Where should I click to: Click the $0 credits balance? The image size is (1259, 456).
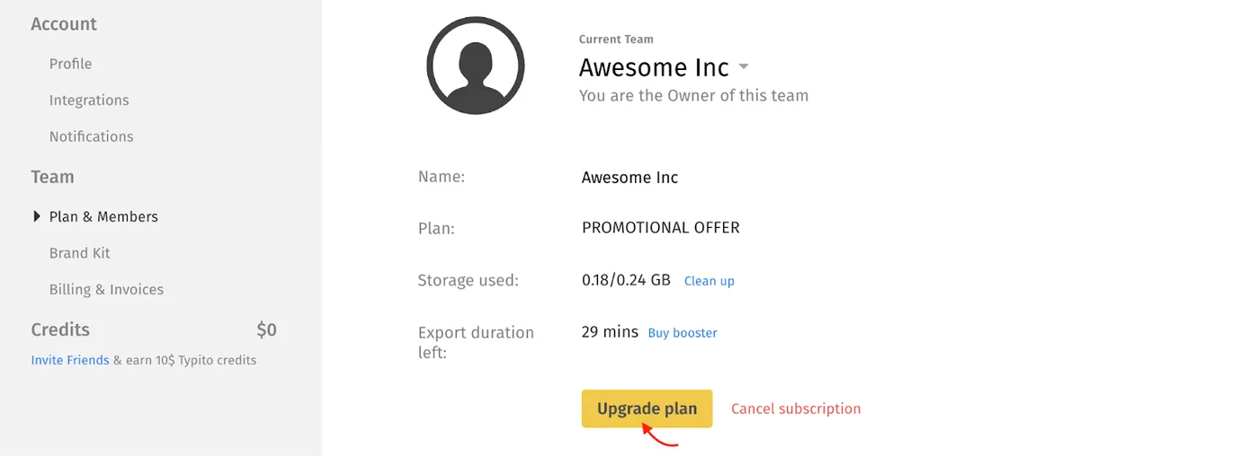266,329
